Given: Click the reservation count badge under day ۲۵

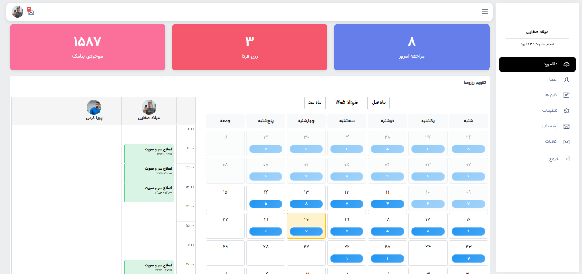Looking at the screenshot, I should (387, 259).
